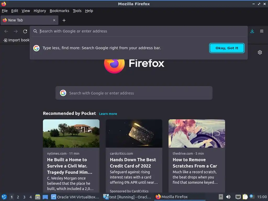Close the New Tab tab
The width and height of the screenshot is (268, 201).
coord(54,20)
